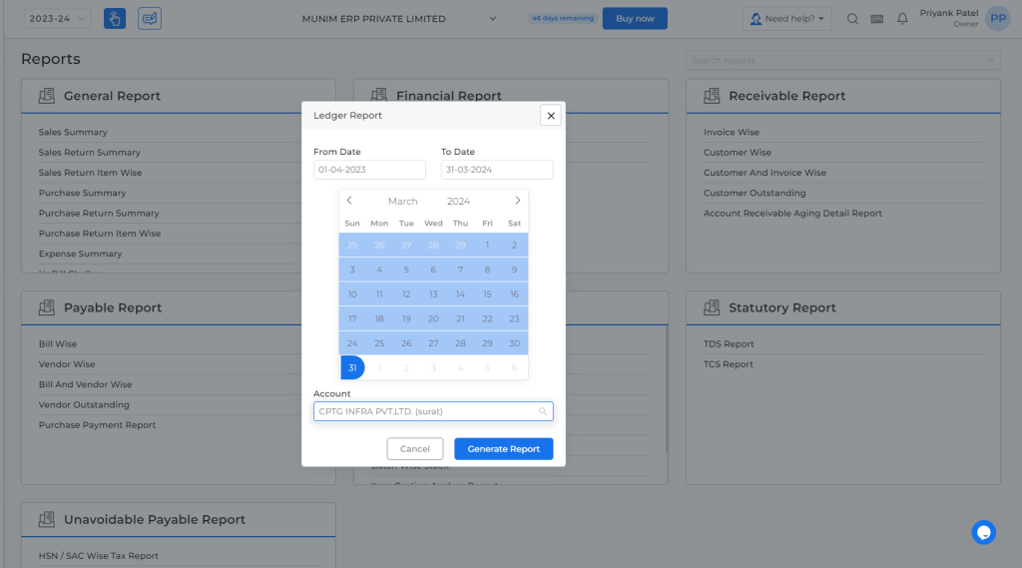
Task: Click the Receivable Report section icon
Action: pos(712,96)
